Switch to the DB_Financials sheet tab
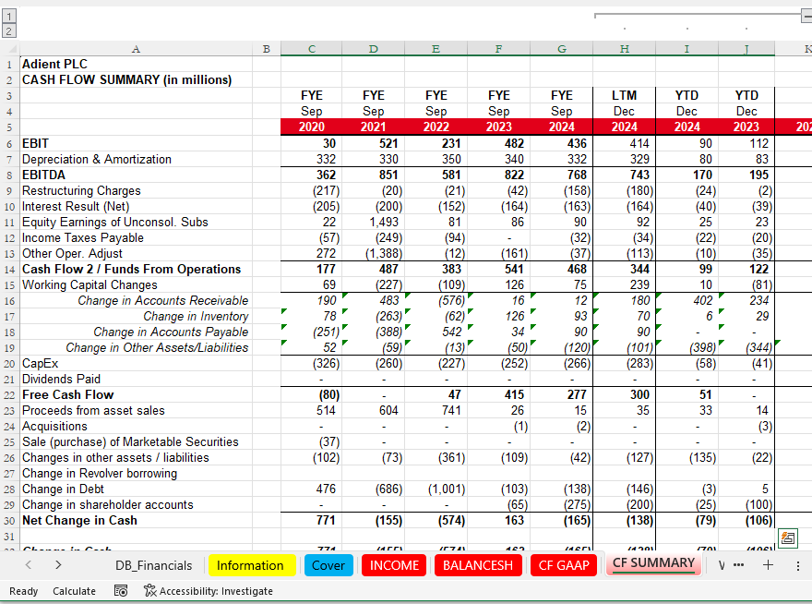This screenshot has width=812, height=604. (154, 565)
